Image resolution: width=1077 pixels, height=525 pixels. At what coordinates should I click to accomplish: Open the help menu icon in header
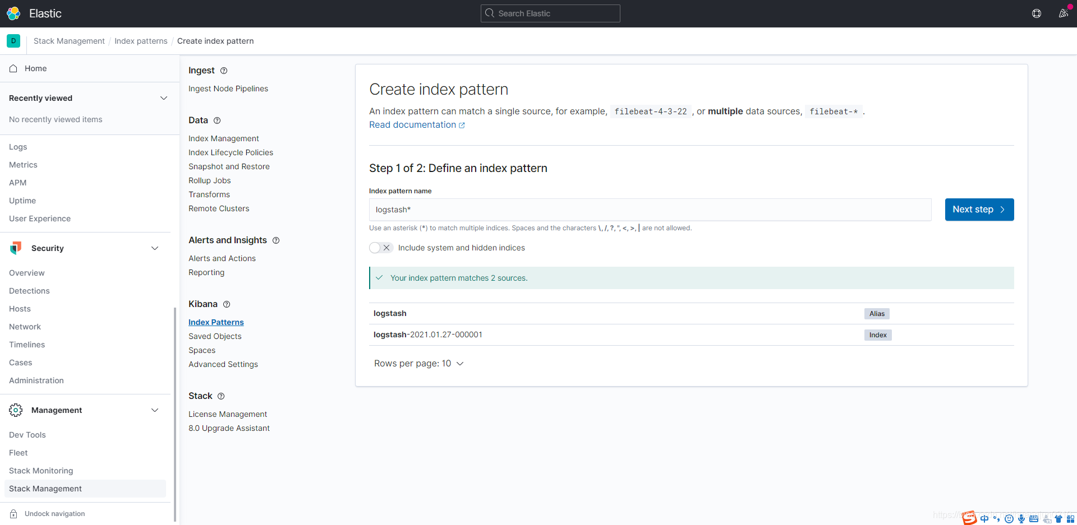[x=1037, y=13]
